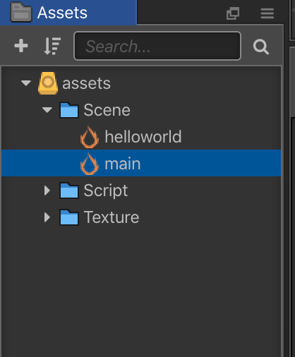The width and height of the screenshot is (295, 357).
Task: Click the Scene folder icon
Action: tap(69, 110)
